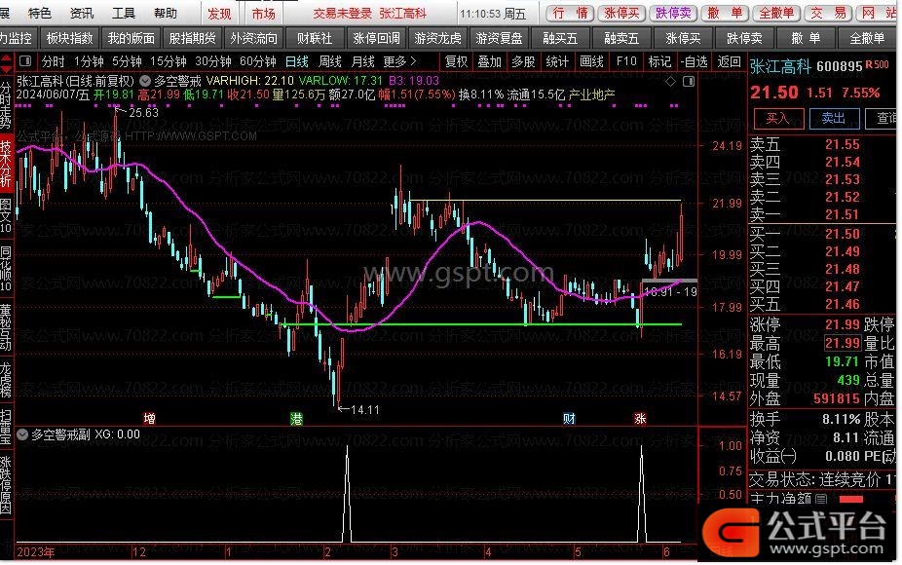
Task: Toggle the left panel layout icon
Action: point(25,61)
